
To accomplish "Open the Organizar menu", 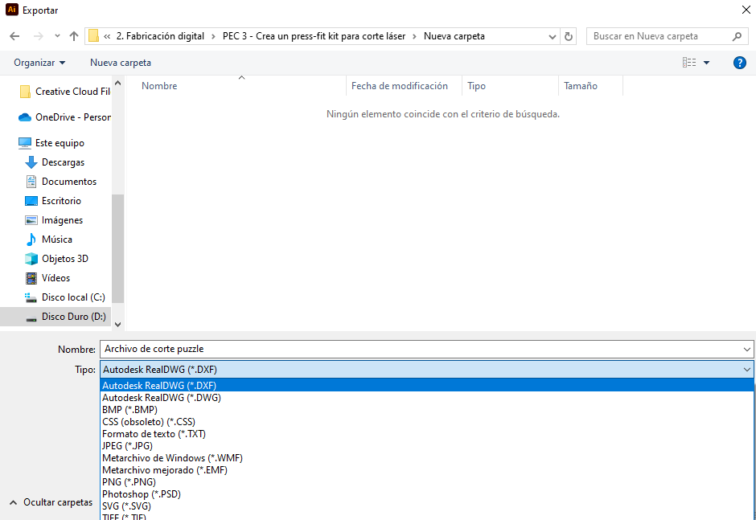I will (x=39, y=63).
